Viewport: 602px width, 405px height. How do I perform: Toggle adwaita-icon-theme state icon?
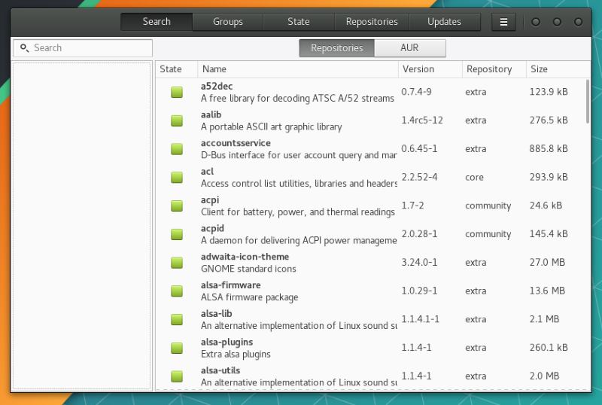(x=177, y=263)
